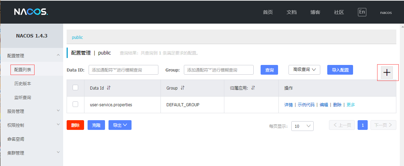Check the user-service.properties row checkbox

75,104
